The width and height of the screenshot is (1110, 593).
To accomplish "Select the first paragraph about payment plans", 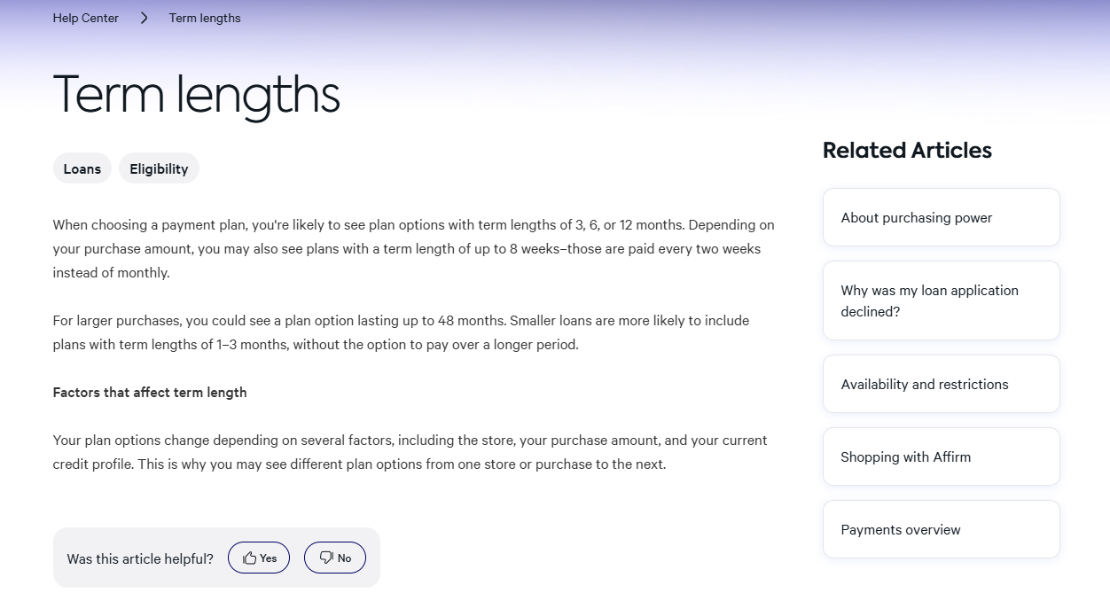I will click(412, 248).
